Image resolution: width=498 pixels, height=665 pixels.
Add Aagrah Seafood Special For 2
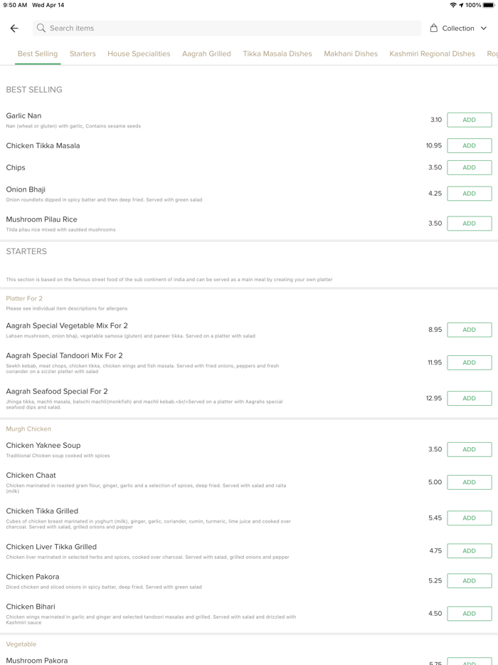pyautogui.click(x=469, y=399)
